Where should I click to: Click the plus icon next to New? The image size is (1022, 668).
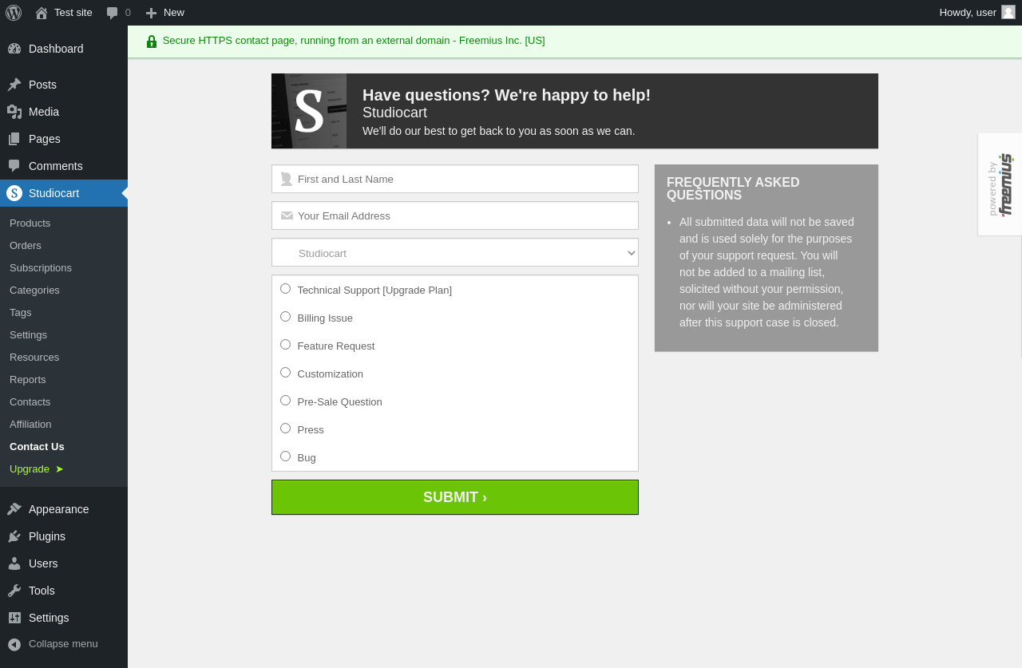151,13
